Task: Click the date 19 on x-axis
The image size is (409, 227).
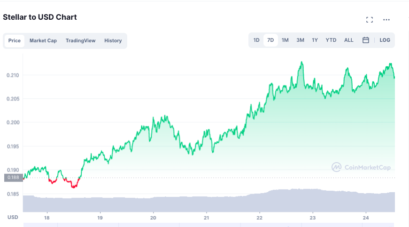Action: (100, 218)
